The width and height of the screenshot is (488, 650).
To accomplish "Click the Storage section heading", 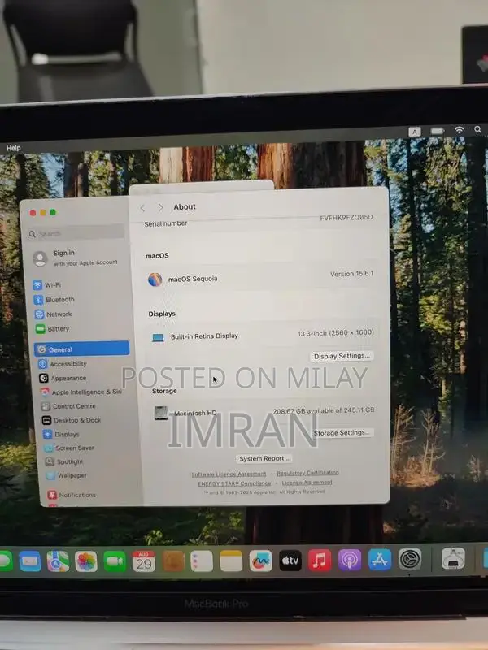I will [x=164, y=391].
